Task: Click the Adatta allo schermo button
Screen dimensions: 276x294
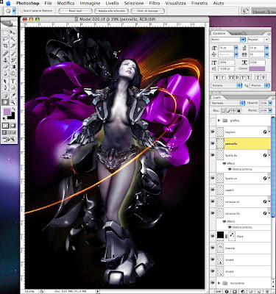Action: click(111, 11)
